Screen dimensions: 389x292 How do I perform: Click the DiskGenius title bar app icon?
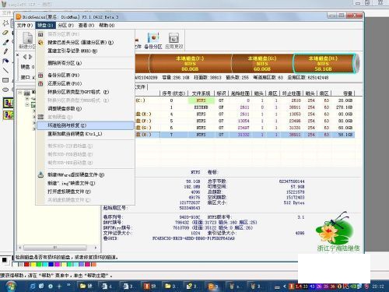pyautogui.click(x=19, y=17)
